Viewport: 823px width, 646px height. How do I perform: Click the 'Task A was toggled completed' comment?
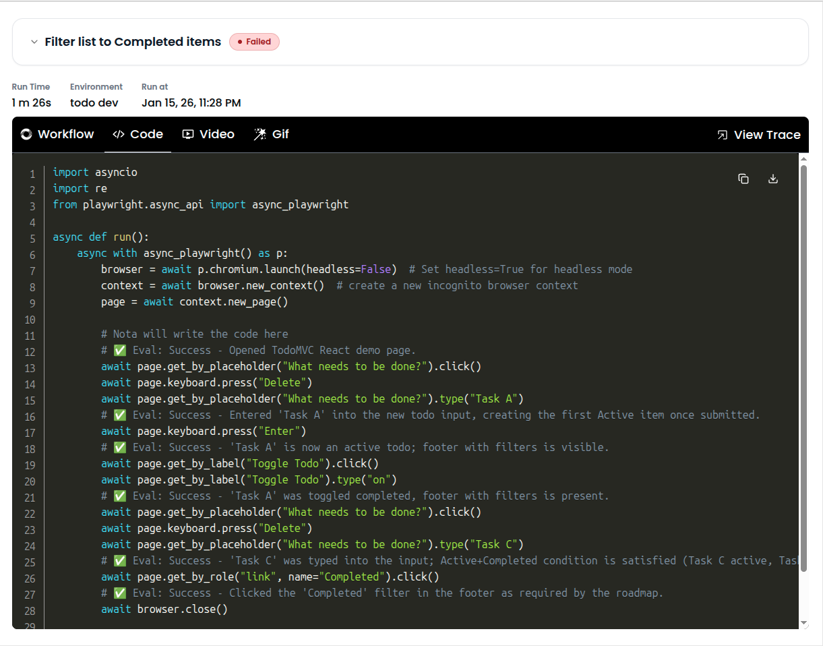355,496
